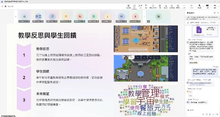220x117 pixels.
Task: Toggle the camera button
Action: click(x=192, y=6)
